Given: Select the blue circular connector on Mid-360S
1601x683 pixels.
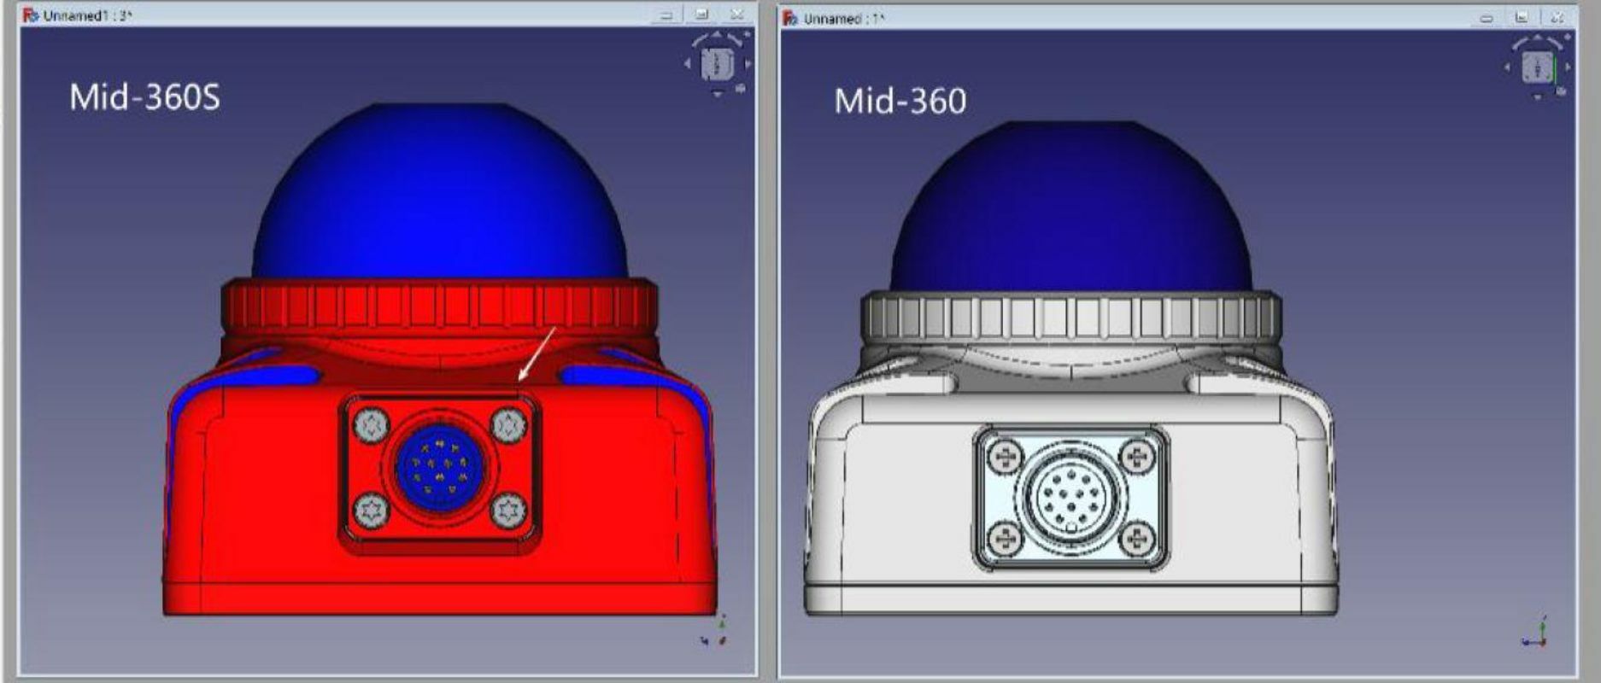Looking at the screenshot, I should [439, 468].
